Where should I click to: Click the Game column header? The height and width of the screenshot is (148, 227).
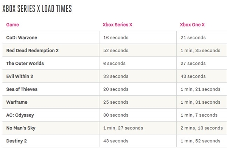coord(12,25)
